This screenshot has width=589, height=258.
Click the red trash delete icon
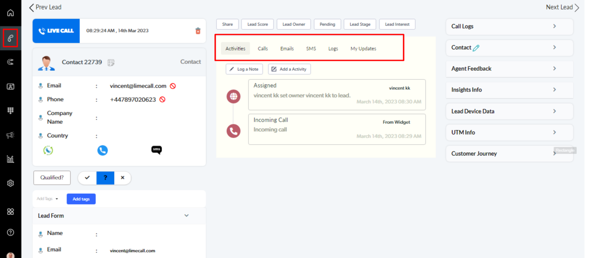198,31
